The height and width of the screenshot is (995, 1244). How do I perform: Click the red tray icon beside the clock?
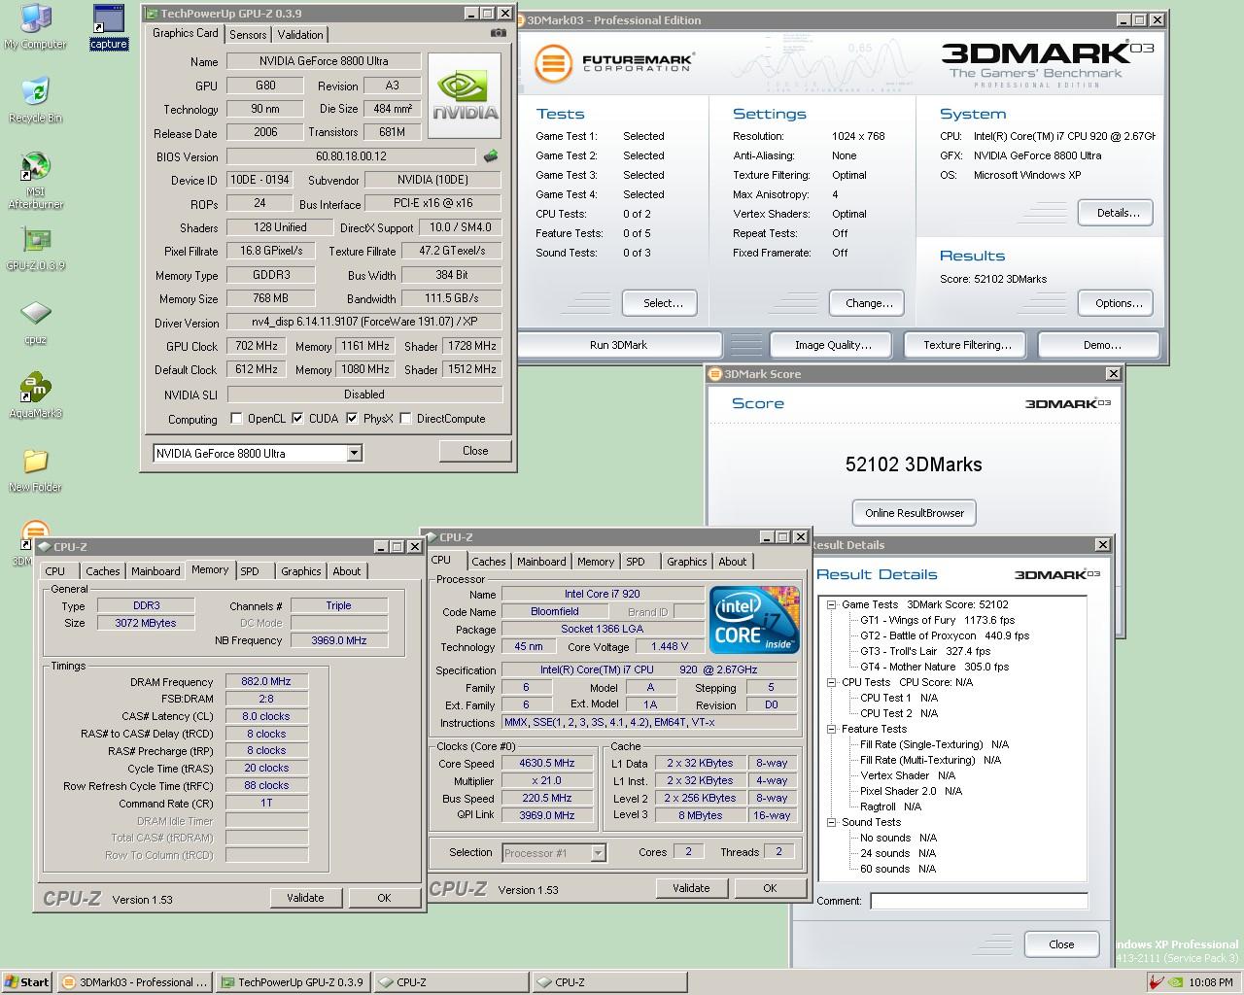pyautogui.click(x=1156, y=981)
